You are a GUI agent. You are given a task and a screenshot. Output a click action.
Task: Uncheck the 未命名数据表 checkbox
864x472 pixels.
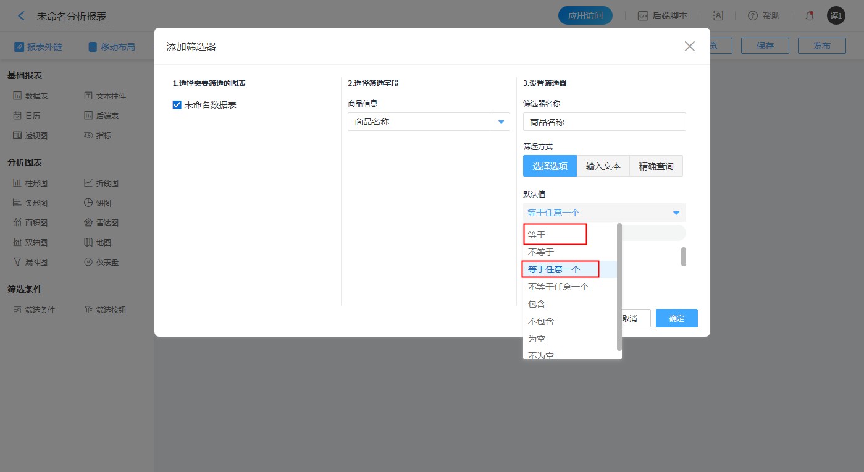tap(177, 105)
